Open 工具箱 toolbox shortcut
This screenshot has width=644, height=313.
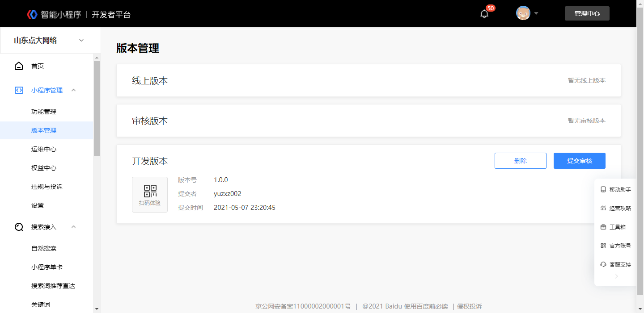[613, 227]
